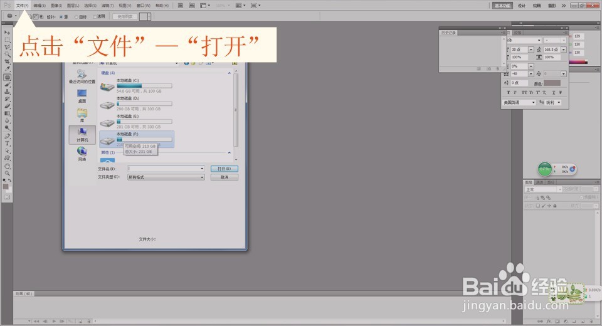Open the file type format dropdown

(202, 177)
